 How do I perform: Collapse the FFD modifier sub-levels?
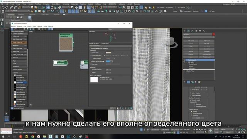(187, 62)
